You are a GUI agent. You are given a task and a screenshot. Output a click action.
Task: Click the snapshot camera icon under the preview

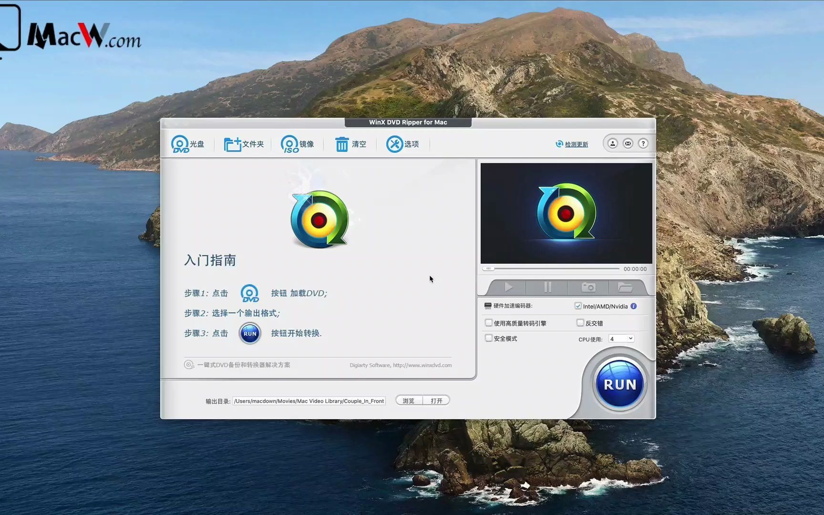point(587,287)
